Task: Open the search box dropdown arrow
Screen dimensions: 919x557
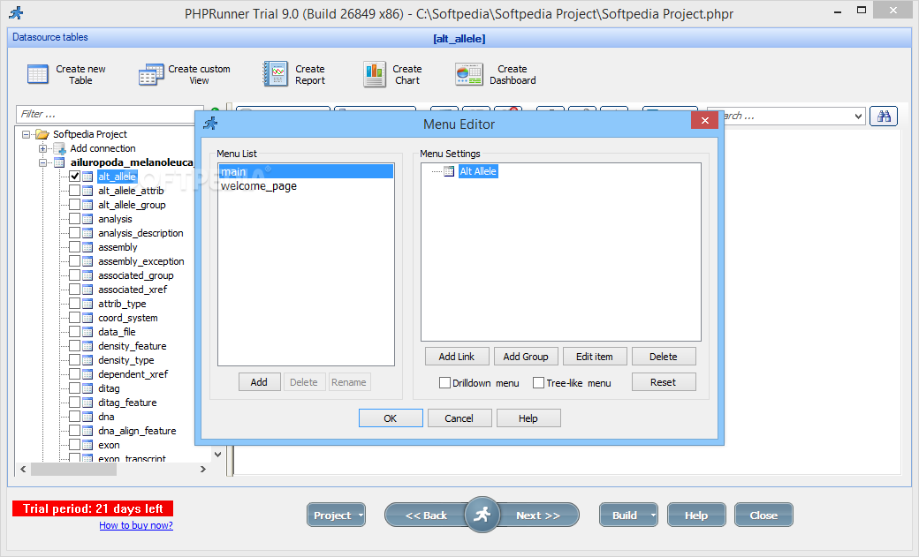Action: point(858,116)
